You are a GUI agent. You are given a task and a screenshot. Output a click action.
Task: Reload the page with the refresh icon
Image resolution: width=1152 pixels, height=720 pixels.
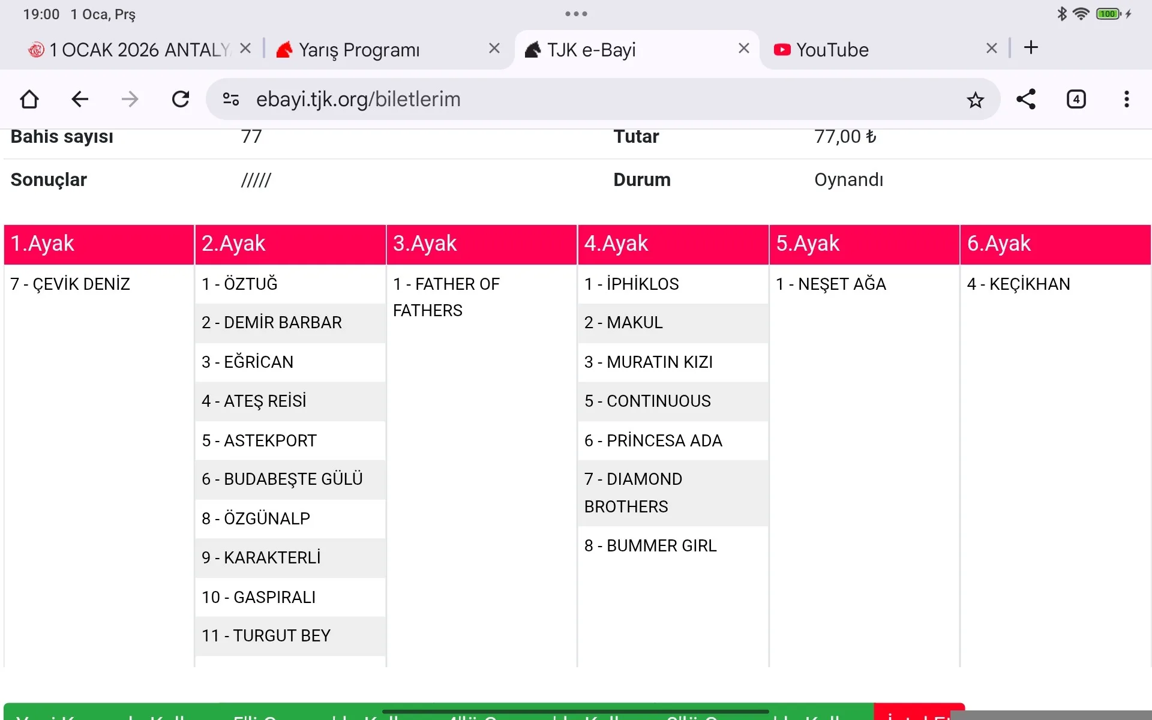point(180,99)
